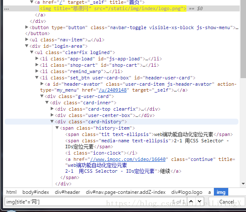
Task: Collapse the li header-user-card node
Action: (x=37, y=77)
